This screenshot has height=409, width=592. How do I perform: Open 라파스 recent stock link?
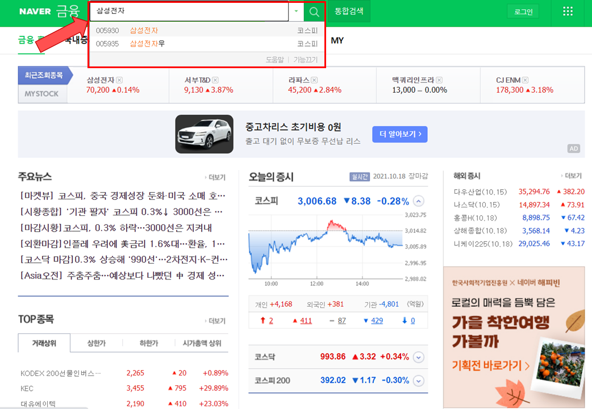(299, 80)
